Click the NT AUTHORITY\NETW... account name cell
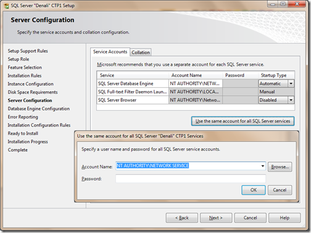 (196, 84)
